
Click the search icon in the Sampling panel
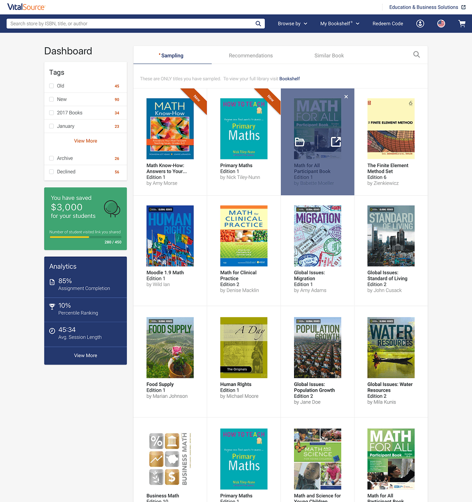click(x=416, y=55)
